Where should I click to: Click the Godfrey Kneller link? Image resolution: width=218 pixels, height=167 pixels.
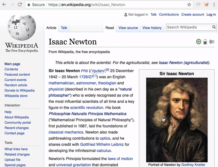(x=193, y=165)
